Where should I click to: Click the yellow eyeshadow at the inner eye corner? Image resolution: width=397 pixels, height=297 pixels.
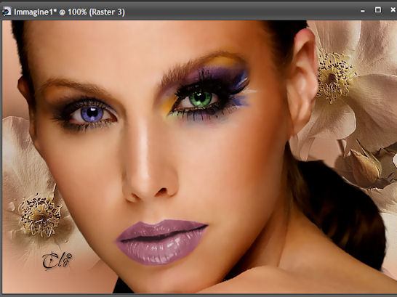pyautogui.click(x=169, y=105)
